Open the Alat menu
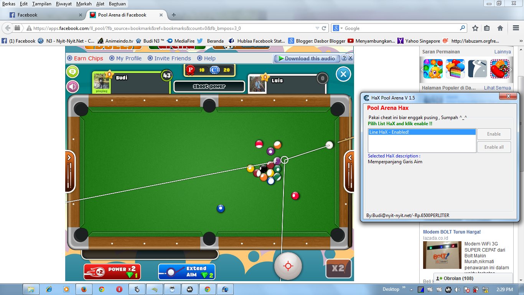This screenshot has width=524, height=295. 101,4
